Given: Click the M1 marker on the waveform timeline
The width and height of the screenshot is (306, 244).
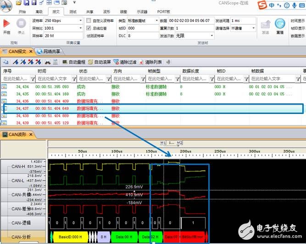Looking at the screenshot, I should pos(163,143).
